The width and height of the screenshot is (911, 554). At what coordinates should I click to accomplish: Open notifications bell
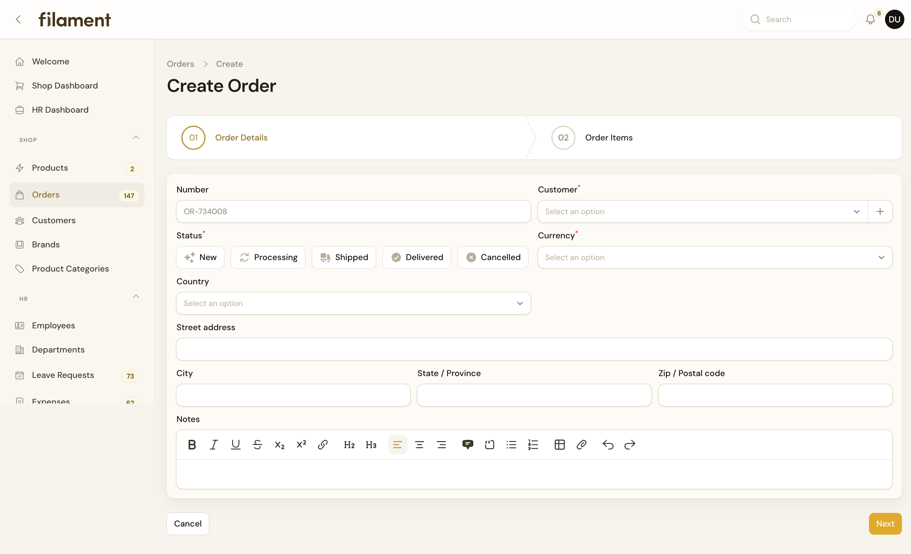coord(871,19)
